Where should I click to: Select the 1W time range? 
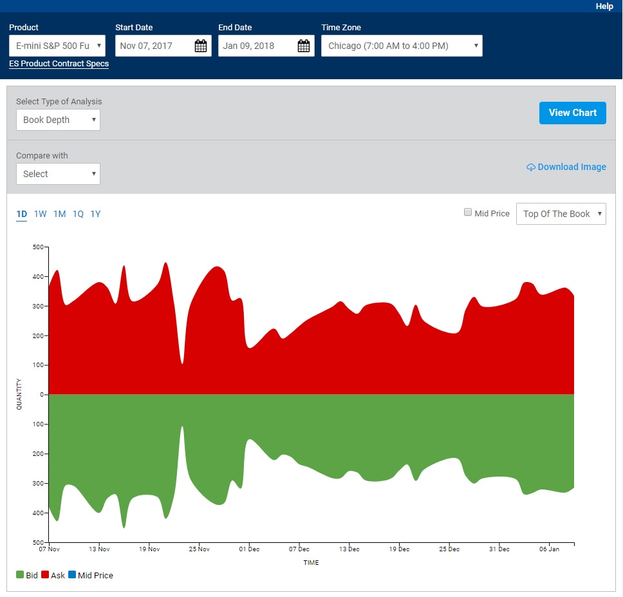pyautogui.click(x=41, y=214)
